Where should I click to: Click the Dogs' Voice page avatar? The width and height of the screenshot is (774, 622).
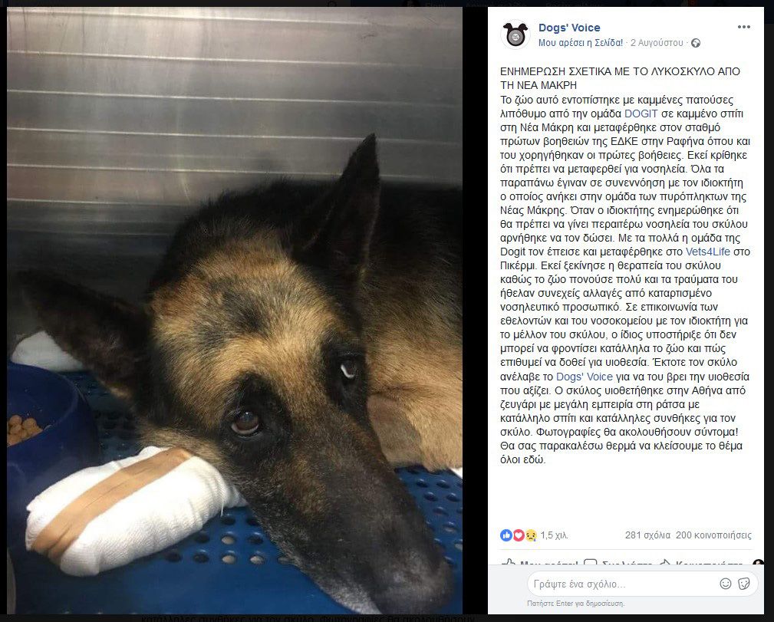tap(515, 35)
